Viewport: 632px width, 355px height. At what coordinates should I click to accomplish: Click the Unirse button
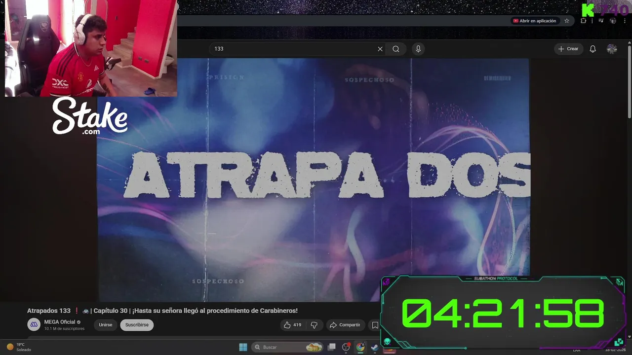tap(105, 325)
